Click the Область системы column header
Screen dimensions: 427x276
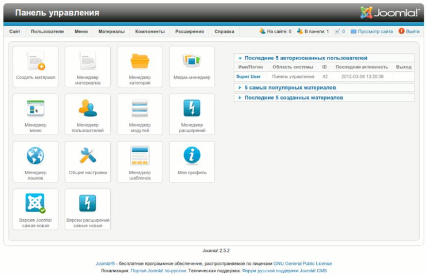(x=293, y=67)
